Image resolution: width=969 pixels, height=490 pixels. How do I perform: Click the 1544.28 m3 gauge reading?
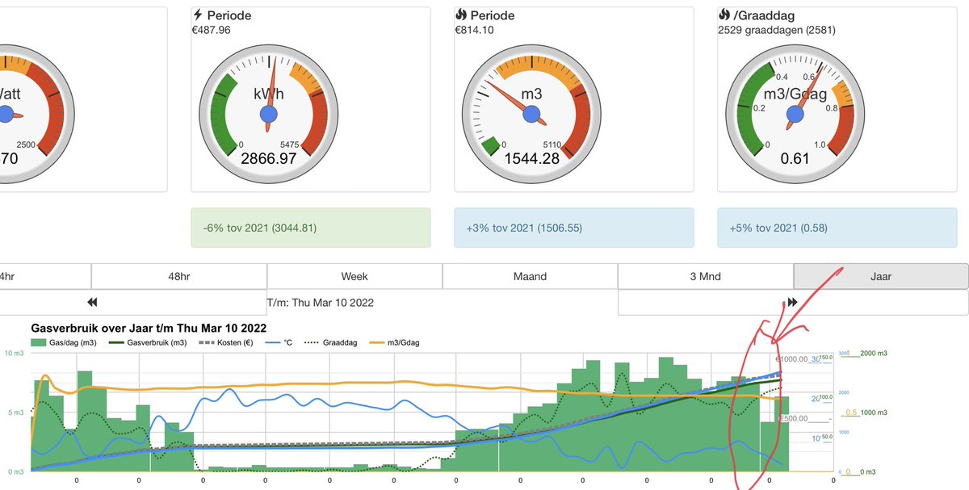point(532,158)
